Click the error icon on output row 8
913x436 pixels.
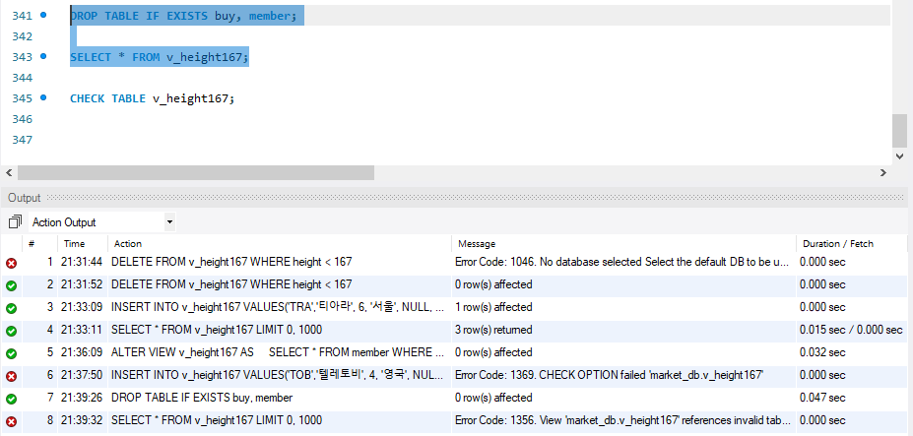pyautogui.click(x=11, y=422)
